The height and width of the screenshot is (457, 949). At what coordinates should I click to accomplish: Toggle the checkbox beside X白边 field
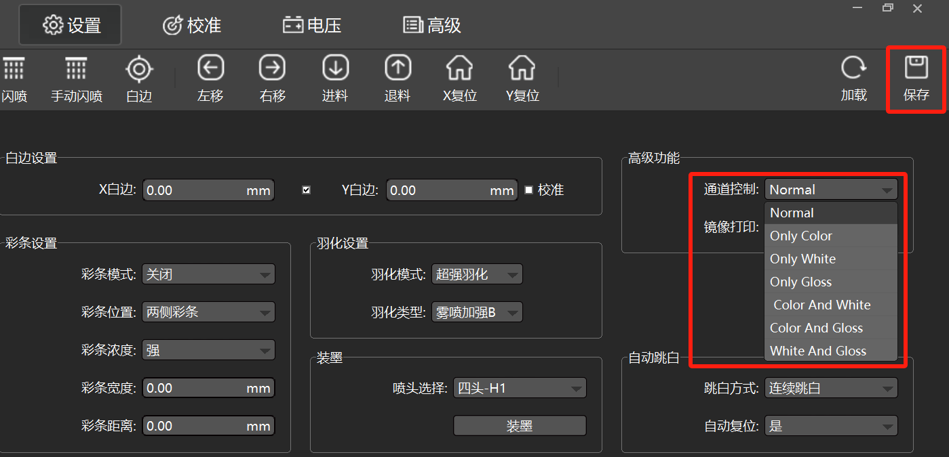tap(306, 190)
